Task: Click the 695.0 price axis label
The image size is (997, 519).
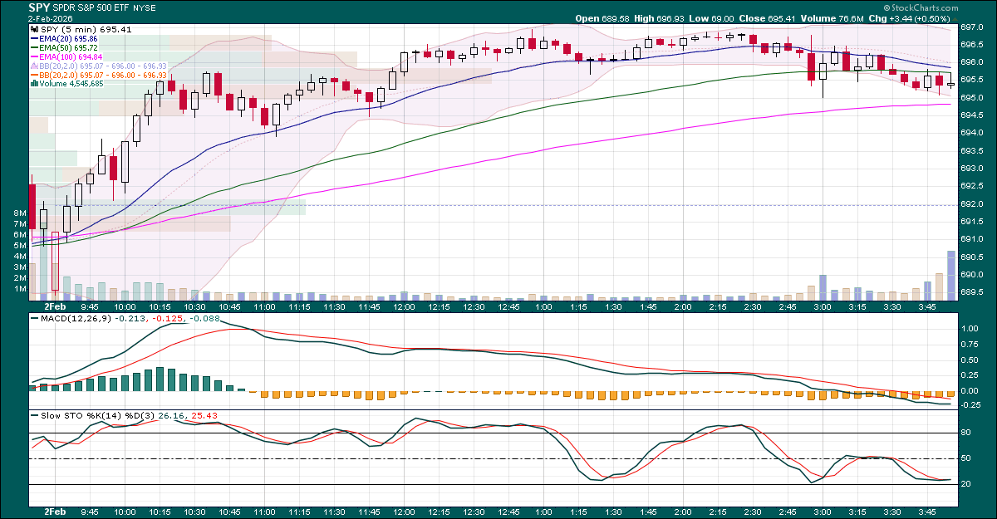Action: (x=971, y=98)
